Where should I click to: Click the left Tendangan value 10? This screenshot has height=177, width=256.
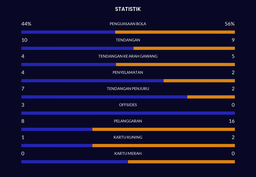point(24,40)
